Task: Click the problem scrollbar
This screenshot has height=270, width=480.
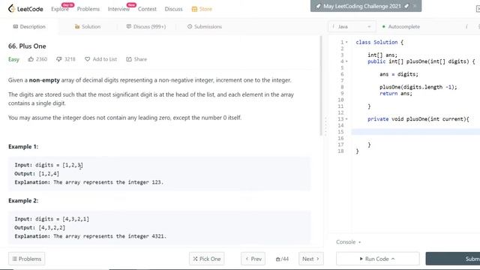Action: click(321, 85)
